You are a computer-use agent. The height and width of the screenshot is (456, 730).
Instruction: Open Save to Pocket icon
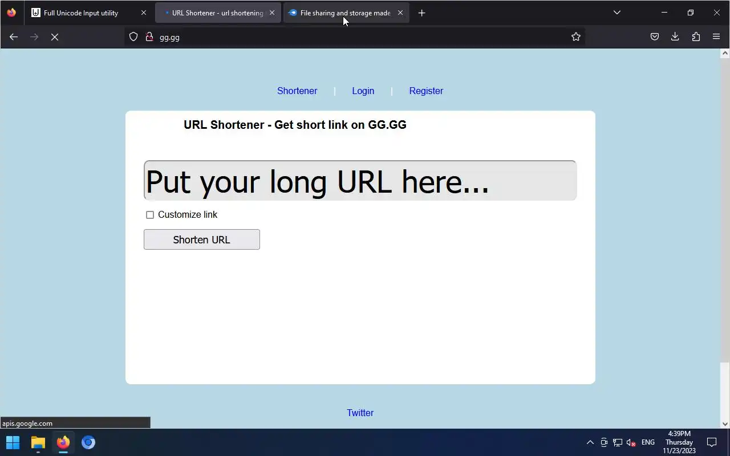click(x=655, y=37)
